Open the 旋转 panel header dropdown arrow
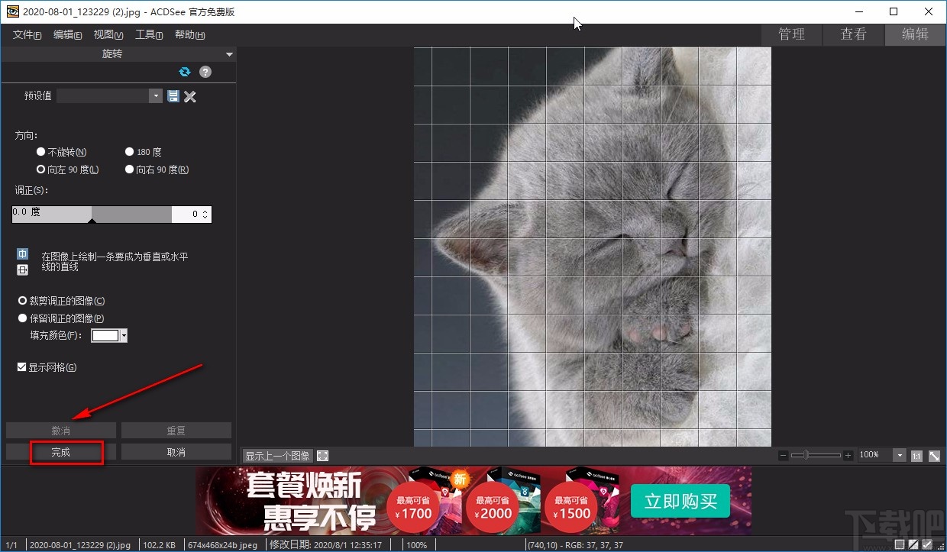Viewport: 947px width, 552px height. pos(229,54)
